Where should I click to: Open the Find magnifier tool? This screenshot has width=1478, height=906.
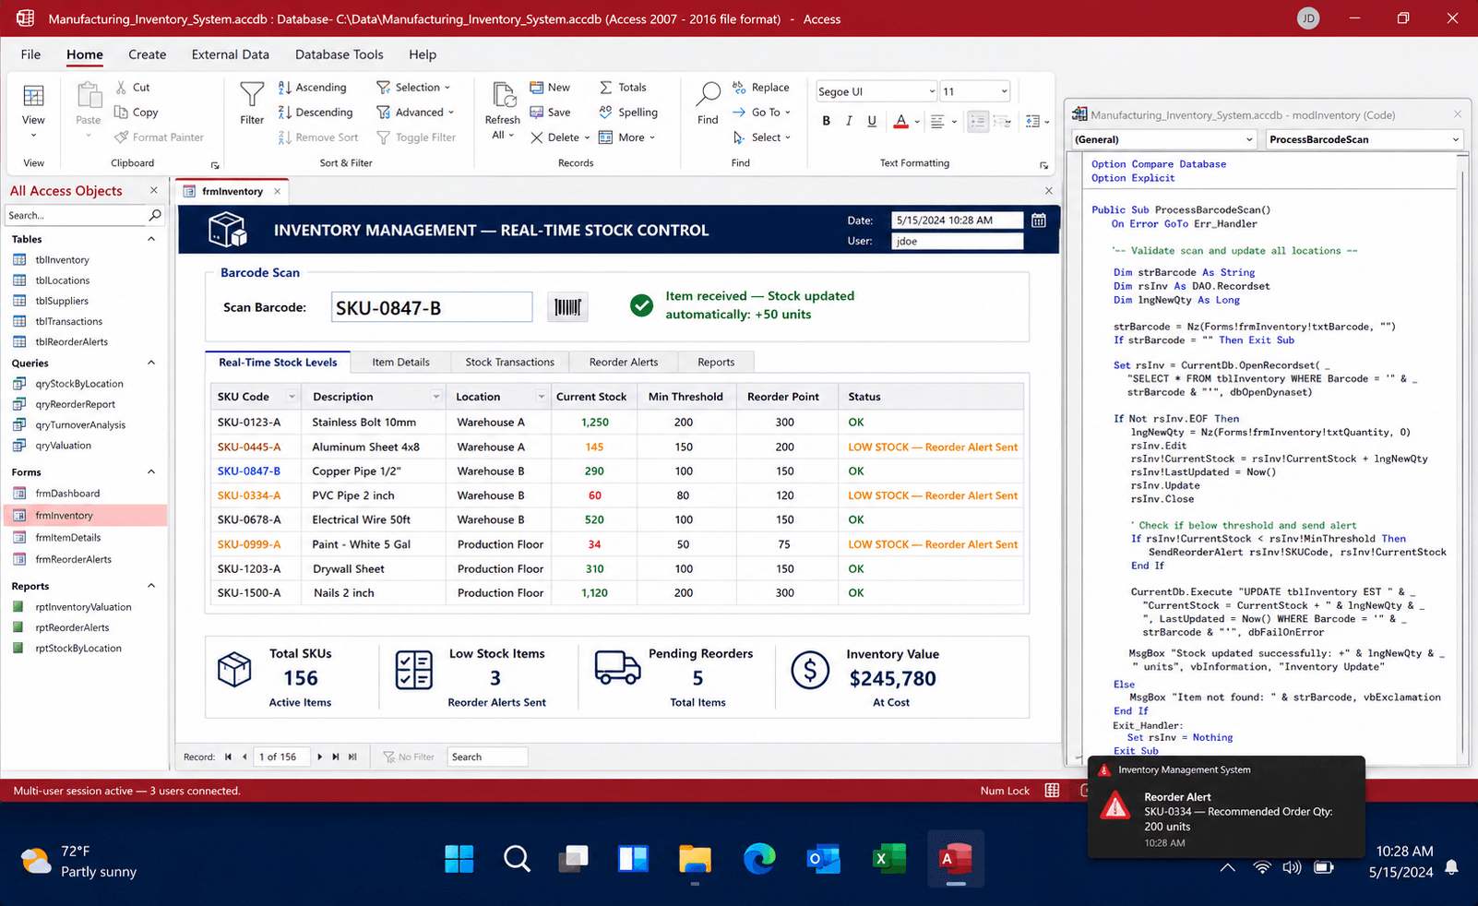708,94
